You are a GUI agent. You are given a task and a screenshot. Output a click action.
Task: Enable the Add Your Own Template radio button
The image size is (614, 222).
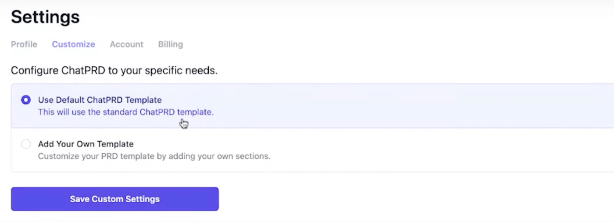[x=26, y=144]
